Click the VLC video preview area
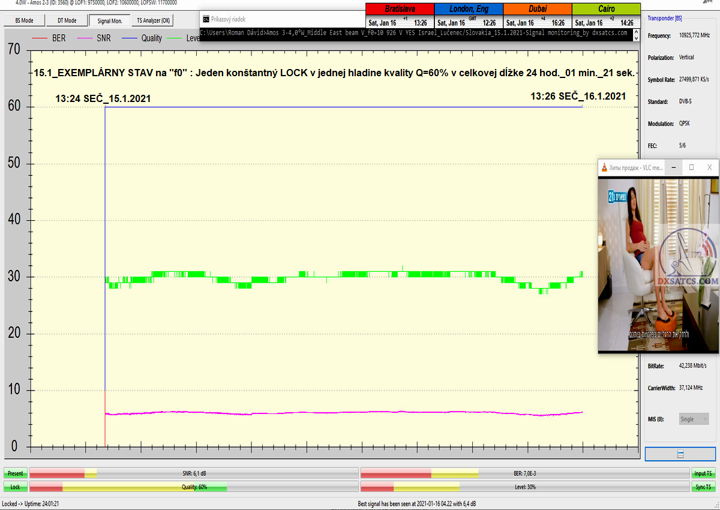This screenshot has height=510, width=720. (x=658, y=264)
